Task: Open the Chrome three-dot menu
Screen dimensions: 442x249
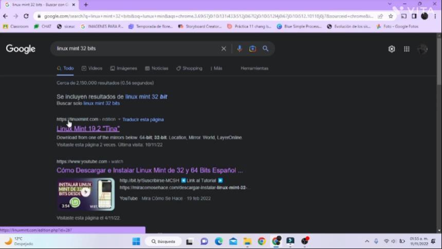Action: point(435,16)
